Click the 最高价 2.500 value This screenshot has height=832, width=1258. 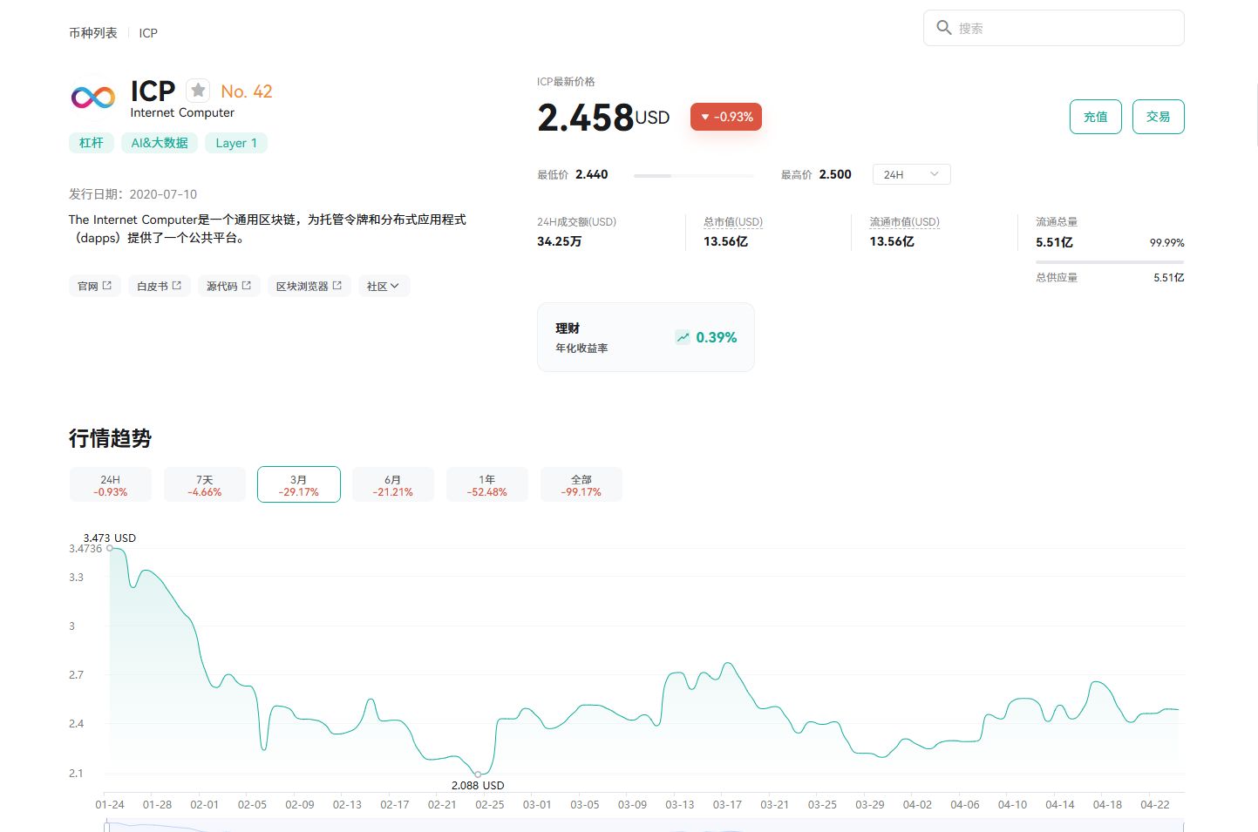835,174
